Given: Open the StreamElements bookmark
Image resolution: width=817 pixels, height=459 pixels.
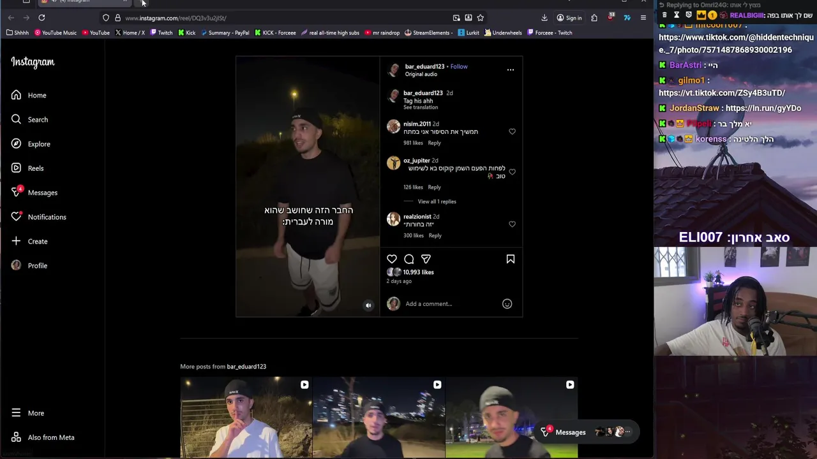Looking at the screenshot, I should point(429,33).
